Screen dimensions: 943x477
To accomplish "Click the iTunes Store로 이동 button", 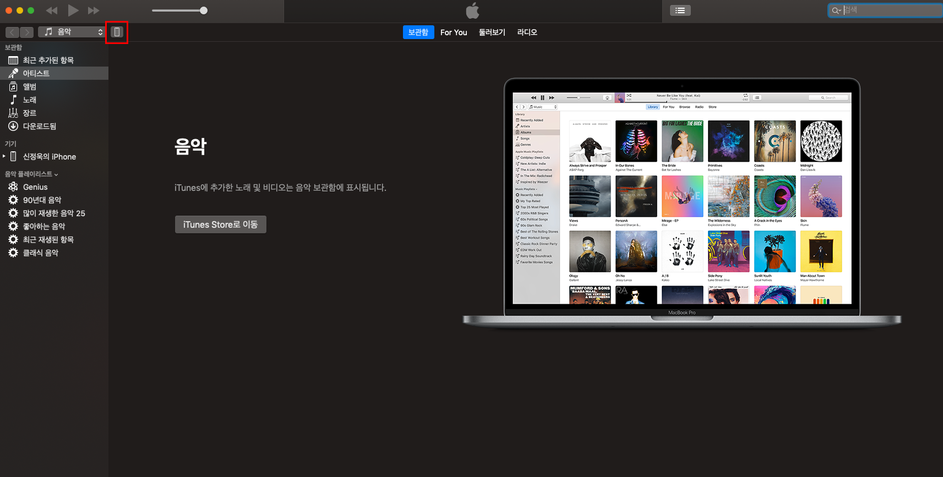I will click(220, 224).
